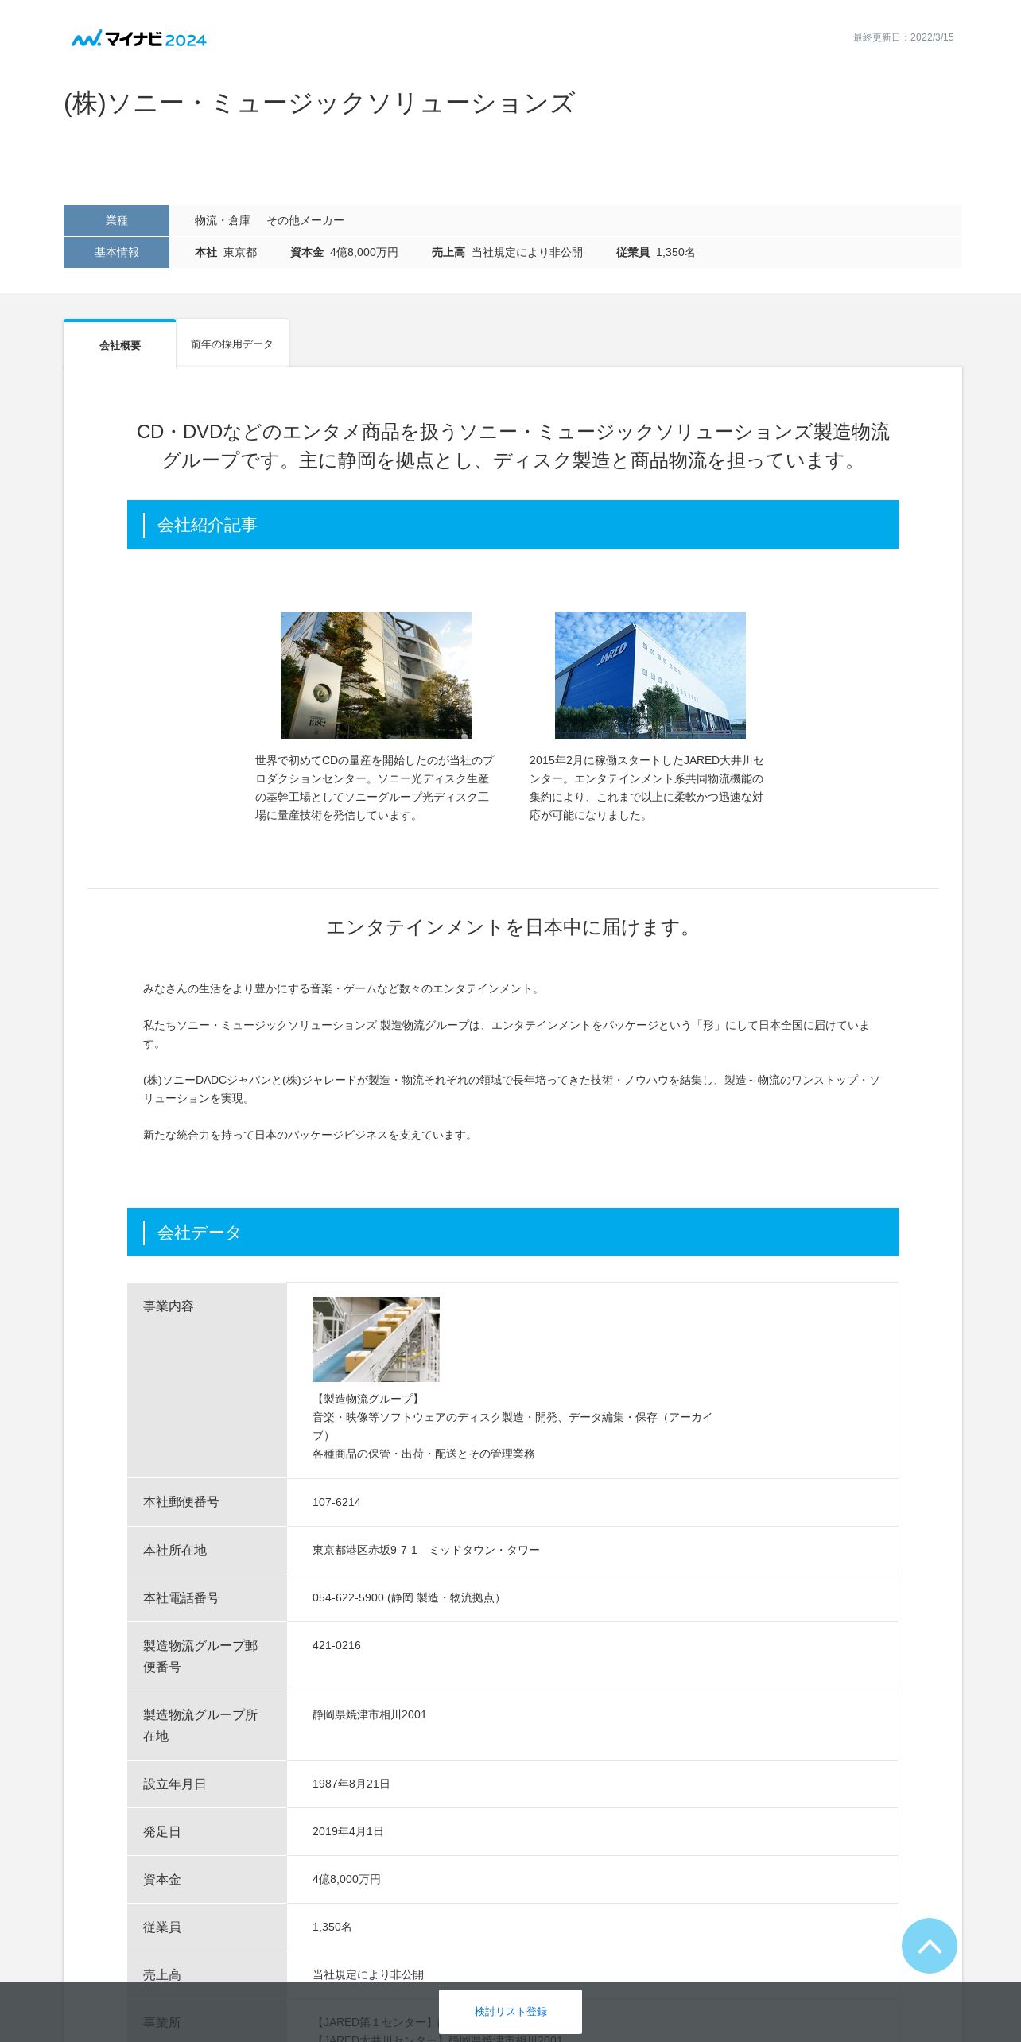Click 1,350名 in the company data table

[332, 1927]
